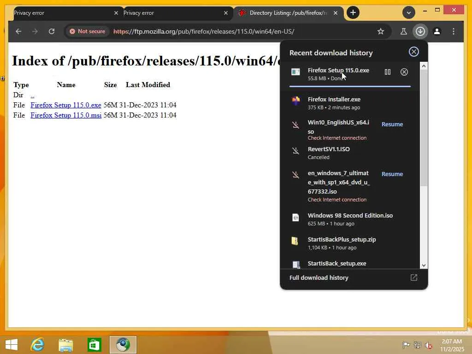472x354 pixels.
Task: Open the Chrome three-dot menu
Action: 454,31
